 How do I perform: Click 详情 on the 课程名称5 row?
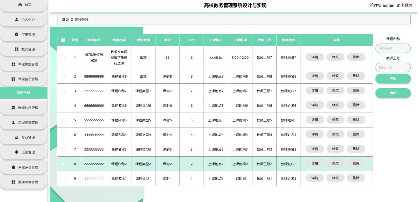pos(314,119)
